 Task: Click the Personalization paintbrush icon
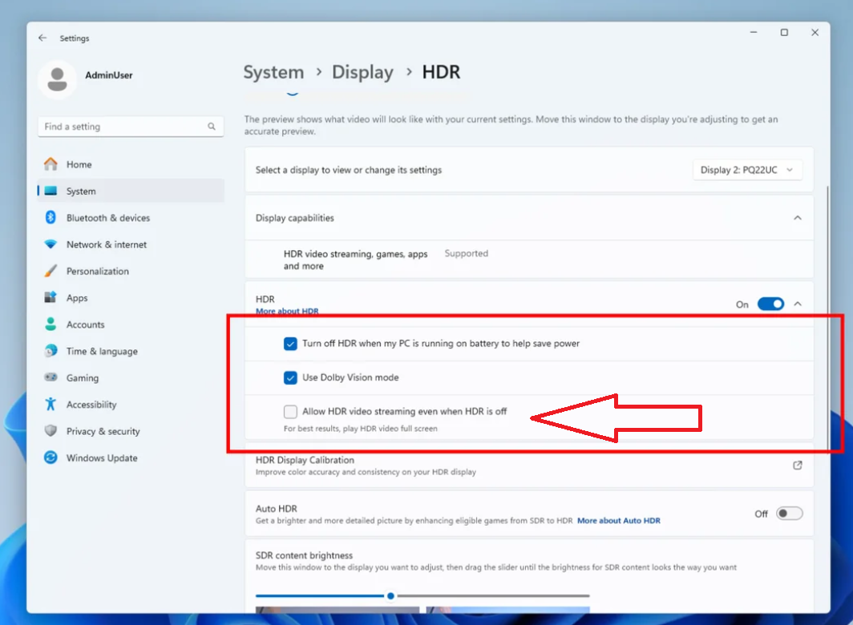pyautogui.click(x=51, y=270)
